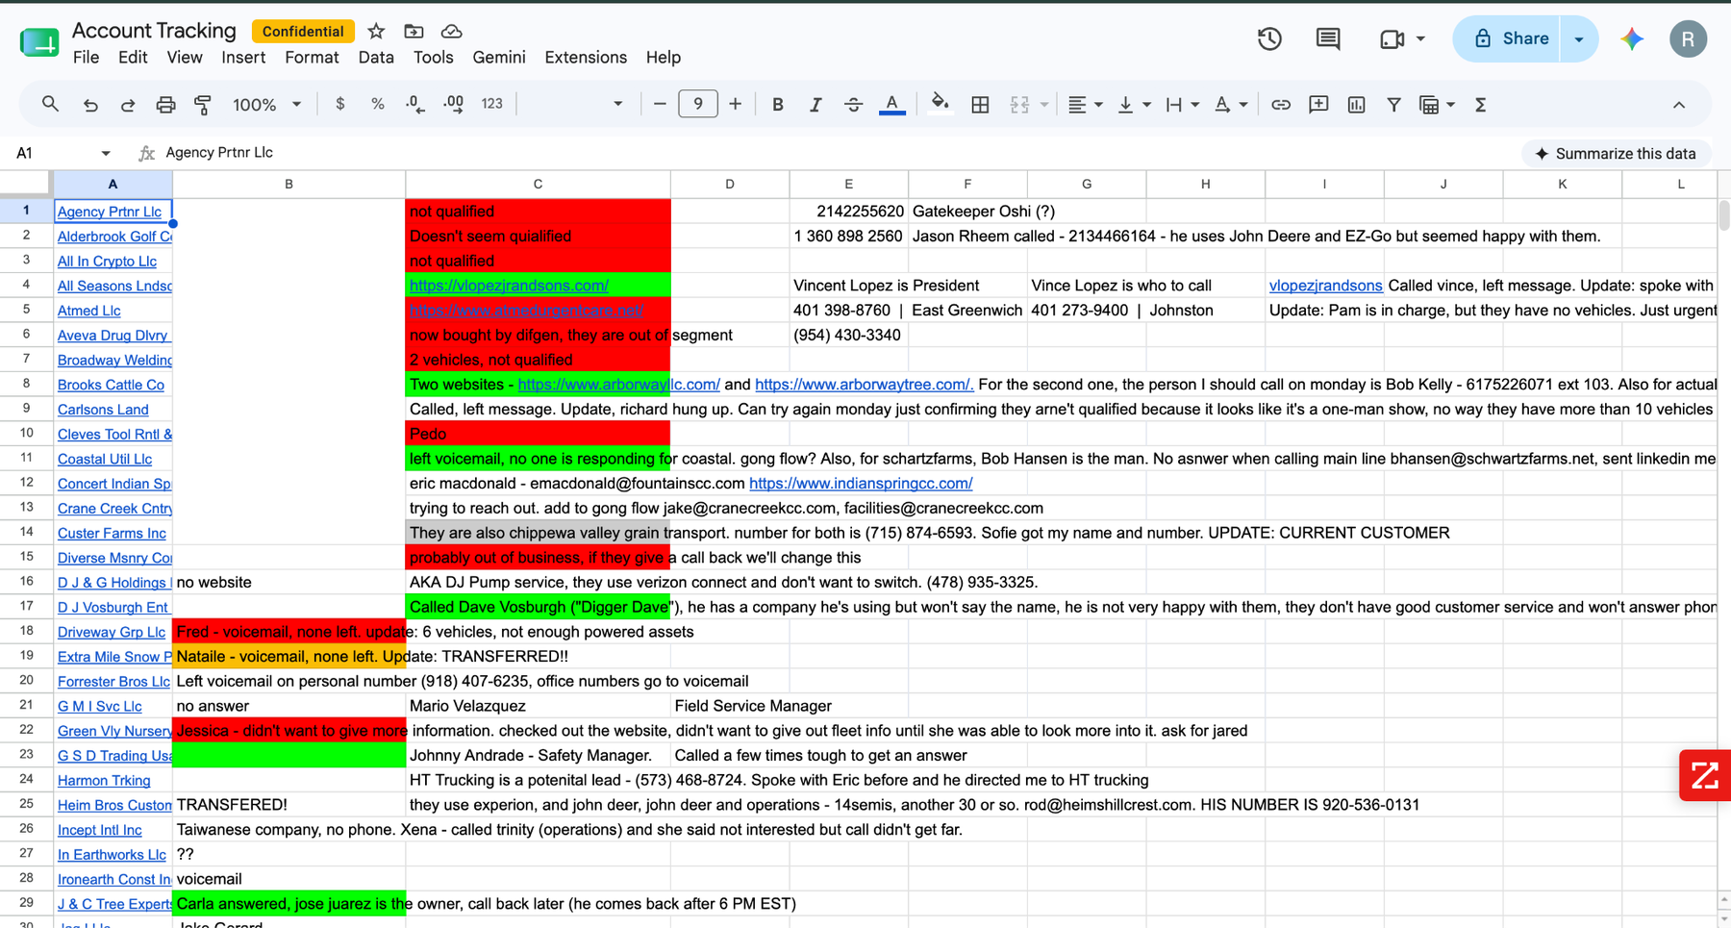Click Summarize this data button

(x=1616, y=154)
